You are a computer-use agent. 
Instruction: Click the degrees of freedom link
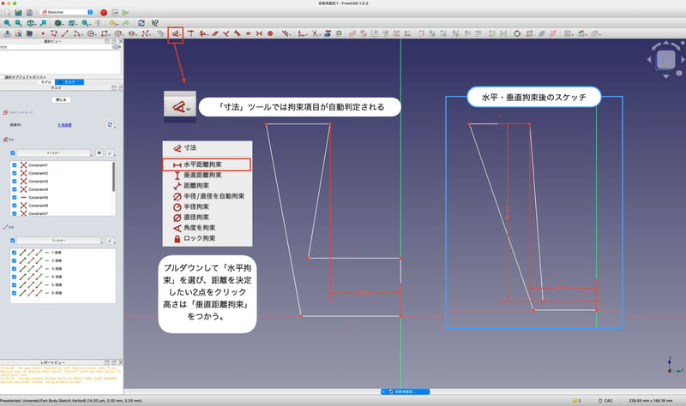pyautogui.click(x=65, y=125)
